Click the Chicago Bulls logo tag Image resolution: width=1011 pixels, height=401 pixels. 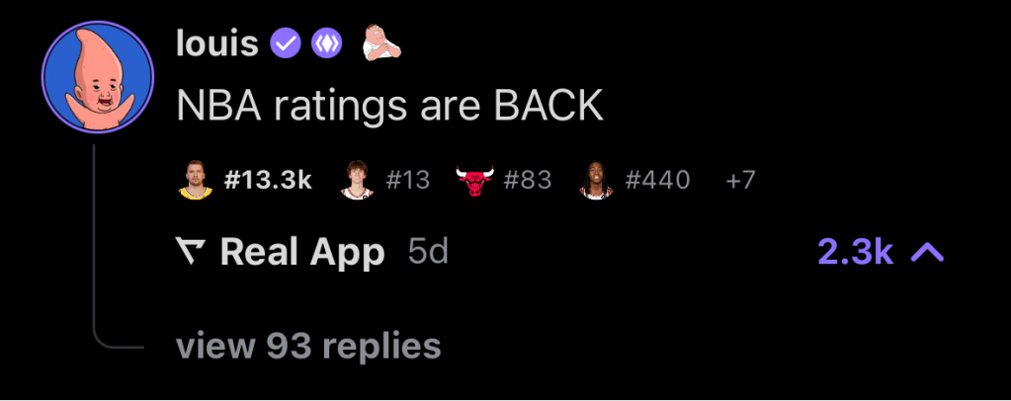point(474,181)
